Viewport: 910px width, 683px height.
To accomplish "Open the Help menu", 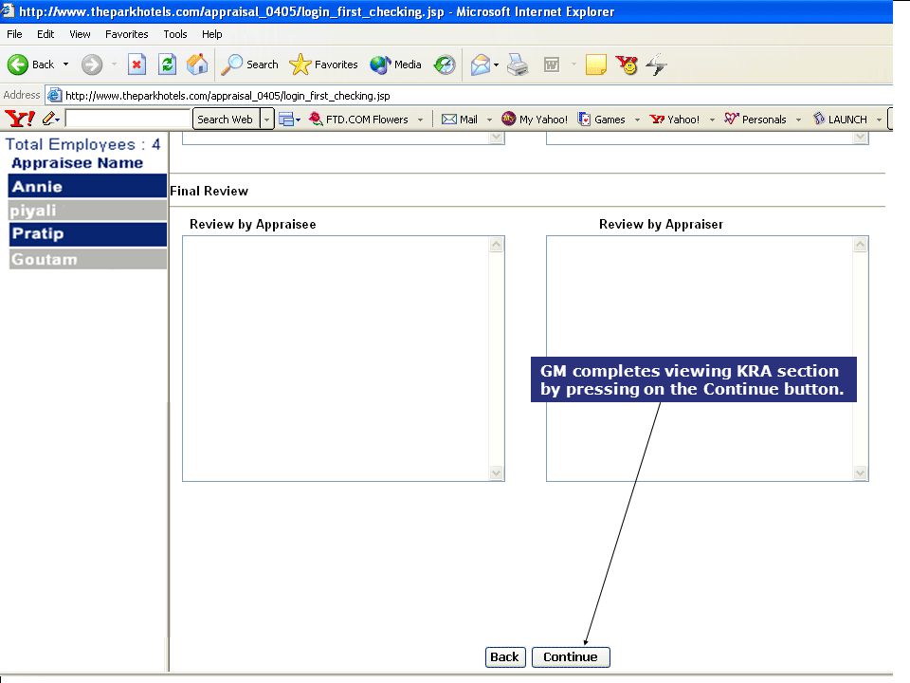I will point(211,34).
